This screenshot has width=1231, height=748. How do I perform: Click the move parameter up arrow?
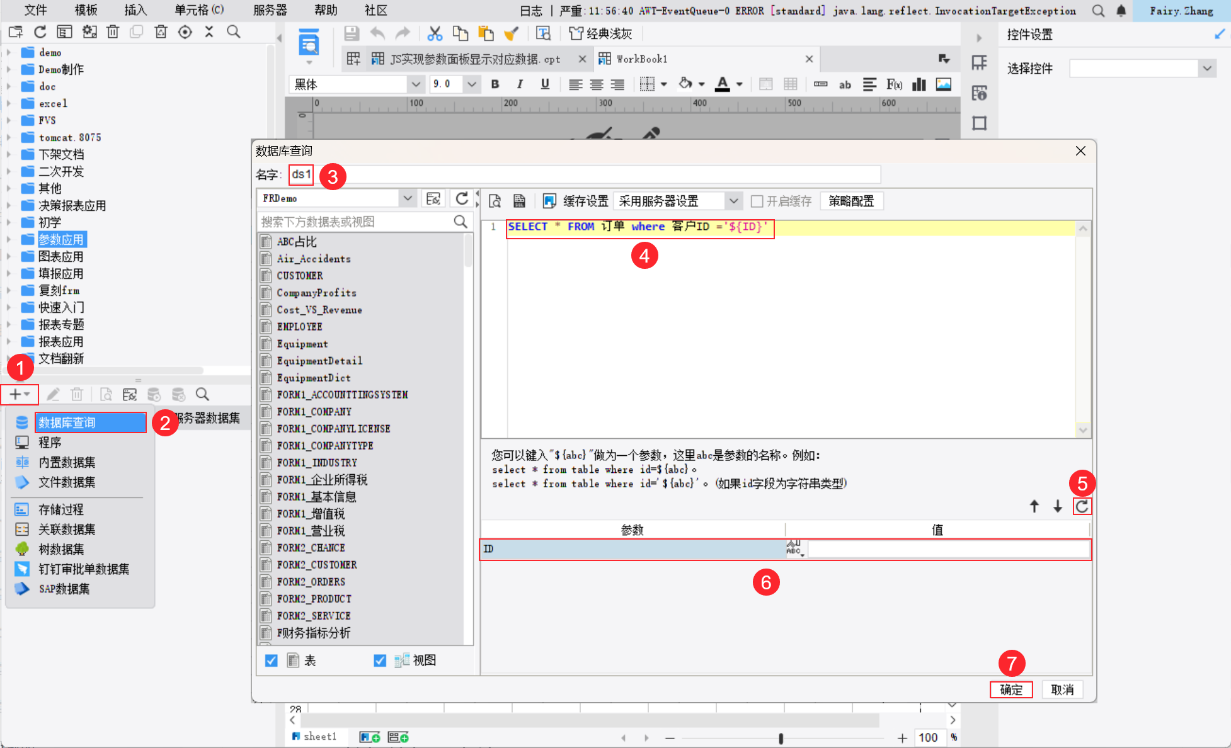pyautogui.click(x=1034, y=506)
